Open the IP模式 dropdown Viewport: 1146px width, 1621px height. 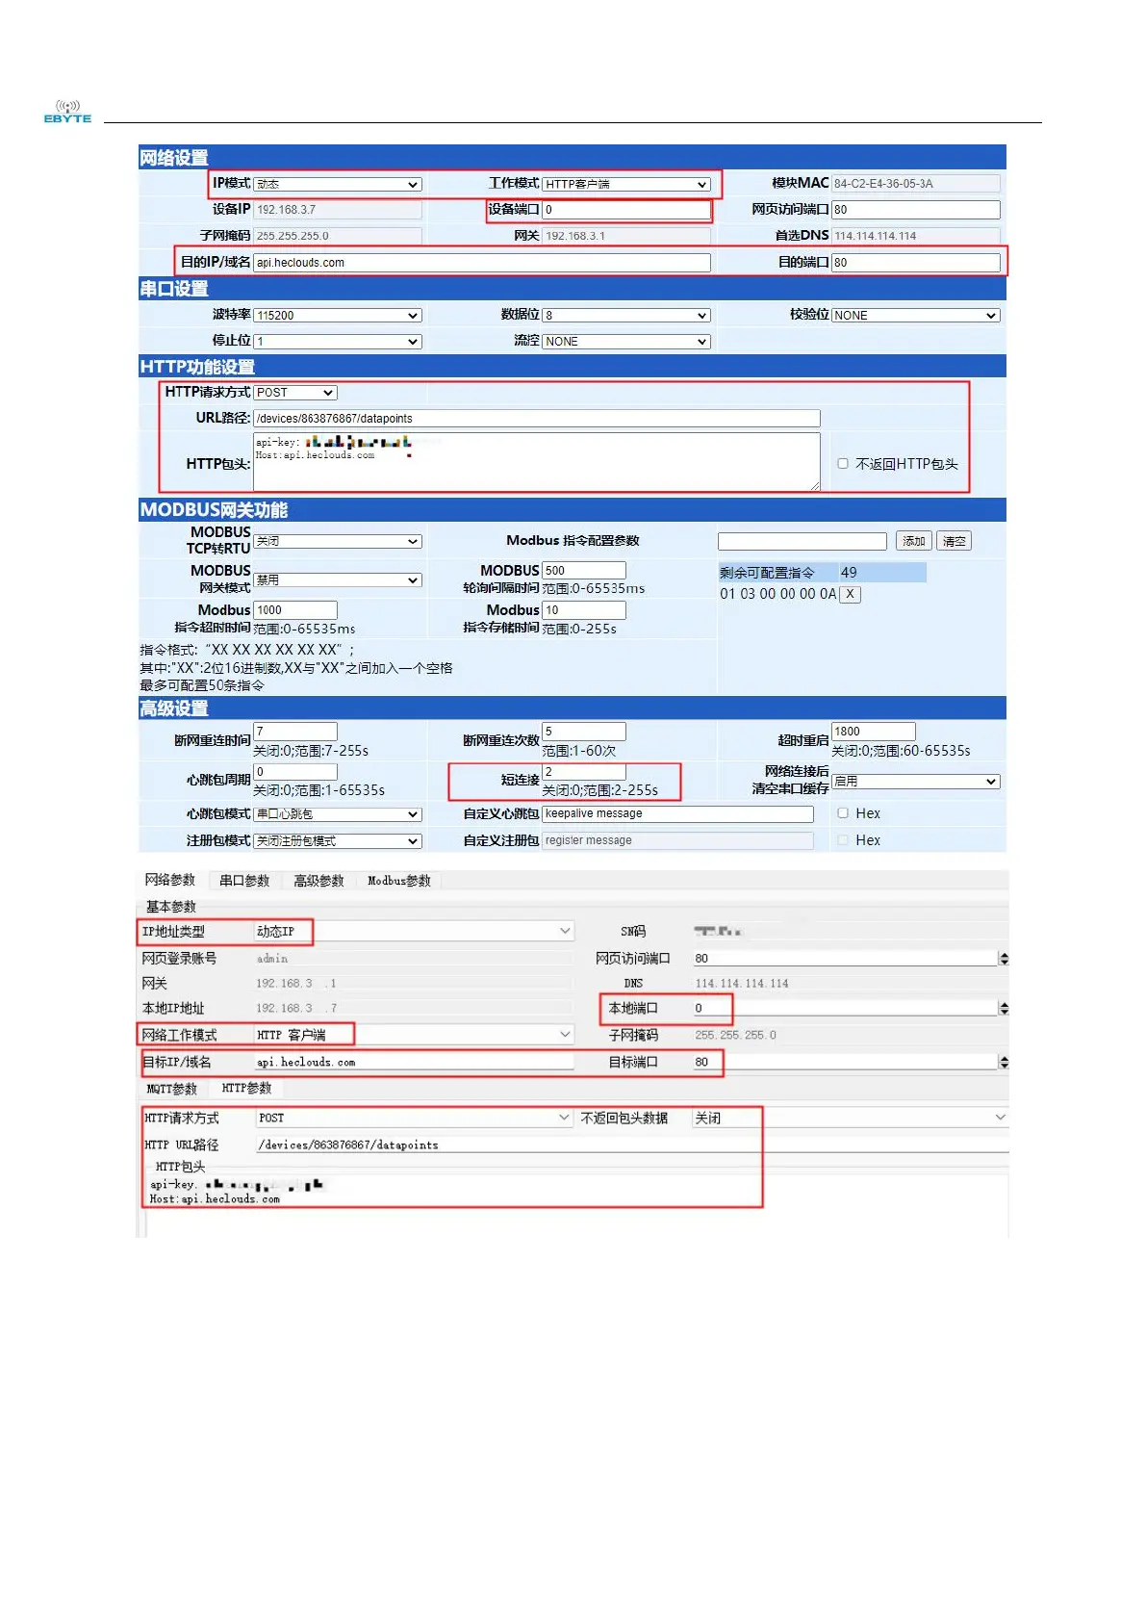coord(338,184)
